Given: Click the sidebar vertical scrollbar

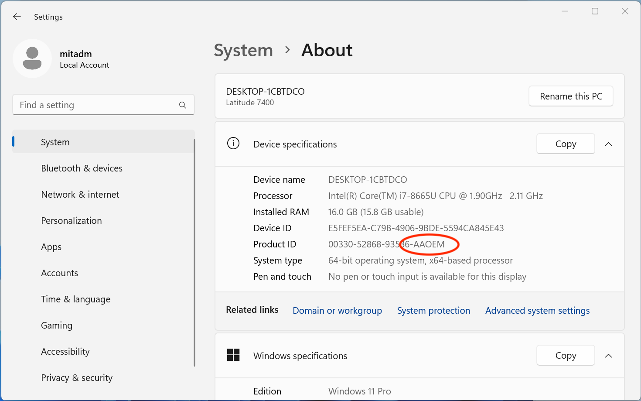Looking at the screenshot, I should coord(194,253).
